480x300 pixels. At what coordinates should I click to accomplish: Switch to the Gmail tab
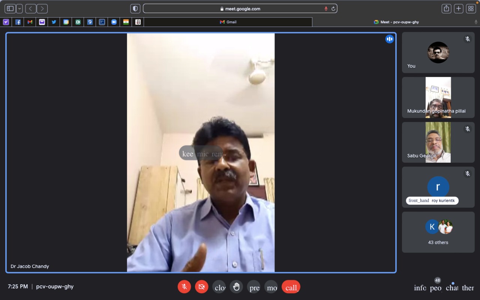[x=228, y=22]
